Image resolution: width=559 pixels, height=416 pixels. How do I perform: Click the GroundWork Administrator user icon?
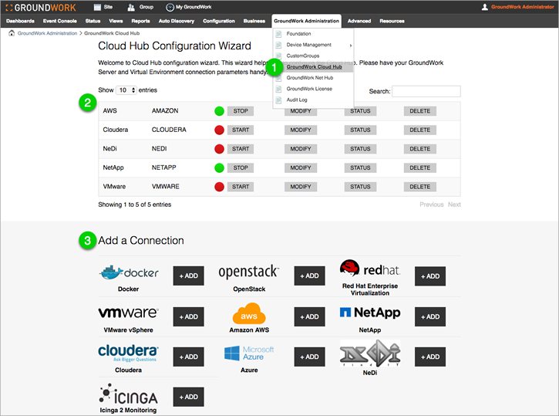pos(485,7)
